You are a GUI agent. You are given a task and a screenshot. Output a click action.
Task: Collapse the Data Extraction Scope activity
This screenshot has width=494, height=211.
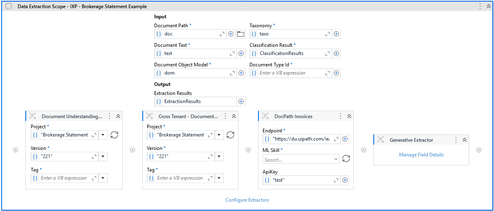click(488, 7)
